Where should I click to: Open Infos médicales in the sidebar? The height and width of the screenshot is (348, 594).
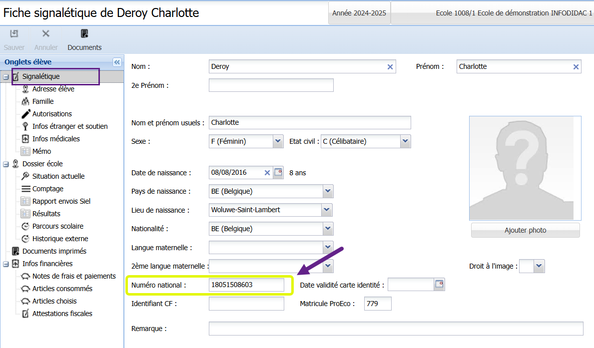56,139
